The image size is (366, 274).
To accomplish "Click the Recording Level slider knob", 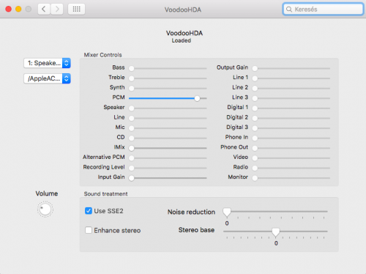I will pos(132,168).
